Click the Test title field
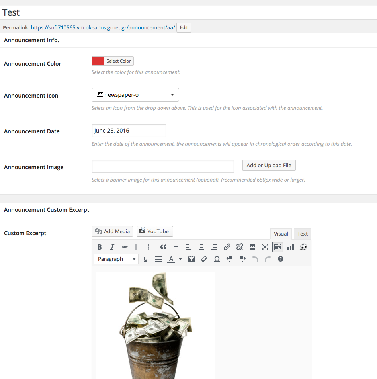The height and width of the screenshot is (379, 377). click(189, 12)
